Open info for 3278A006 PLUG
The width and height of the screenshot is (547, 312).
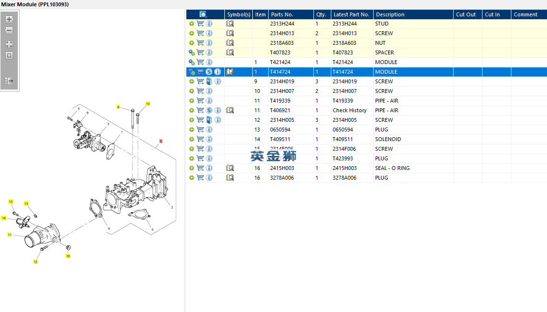[x=209, y=178]
